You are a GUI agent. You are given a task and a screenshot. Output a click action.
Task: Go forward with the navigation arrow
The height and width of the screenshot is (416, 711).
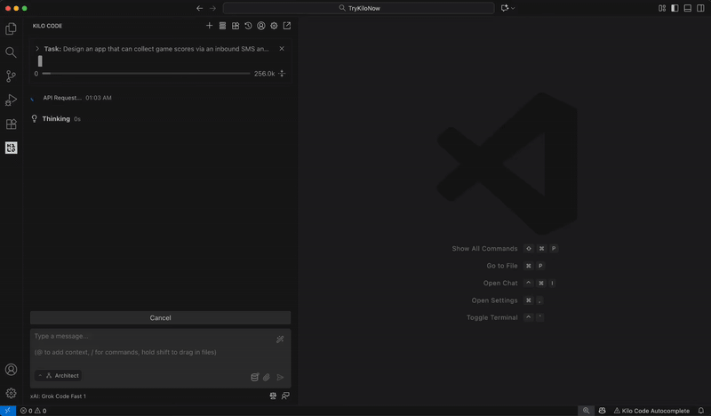click(212, 8)
